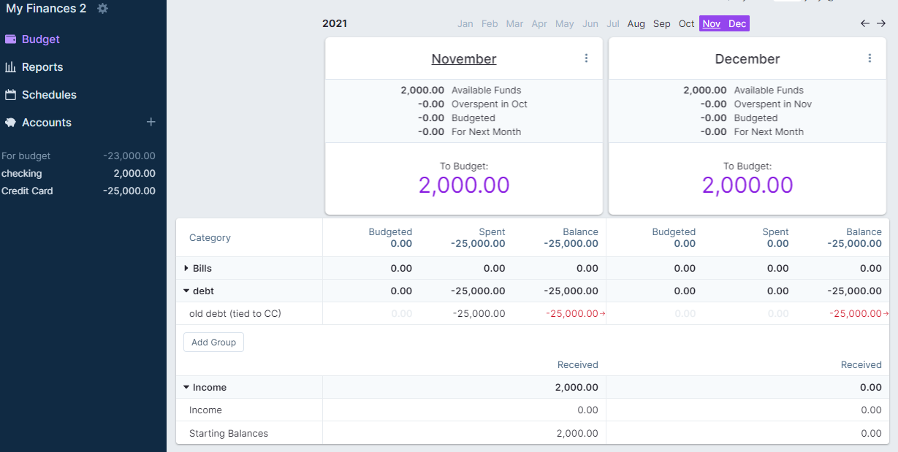Select Mar in month picker
Screen dimensions: 898x452
514,24
